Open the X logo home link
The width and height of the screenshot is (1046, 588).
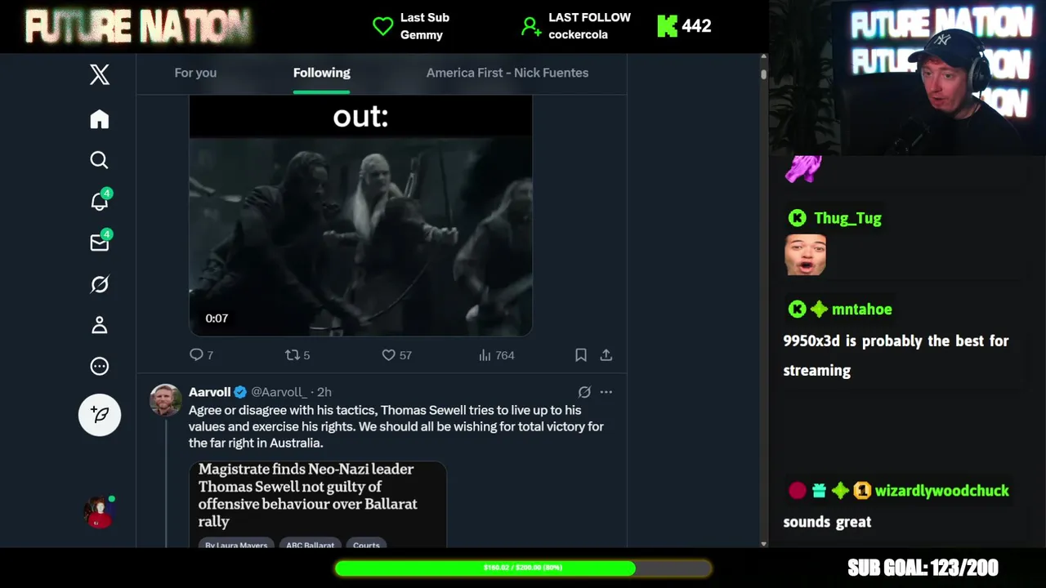(100, 75)
